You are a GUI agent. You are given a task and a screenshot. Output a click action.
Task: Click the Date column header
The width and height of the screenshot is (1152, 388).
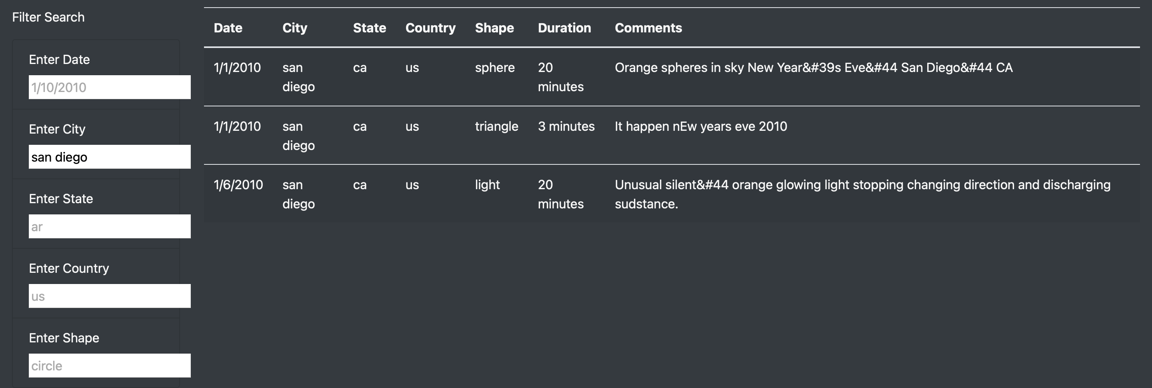pos(228,28)
